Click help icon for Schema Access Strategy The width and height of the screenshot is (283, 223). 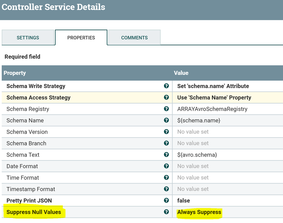[x=166, y=97]
